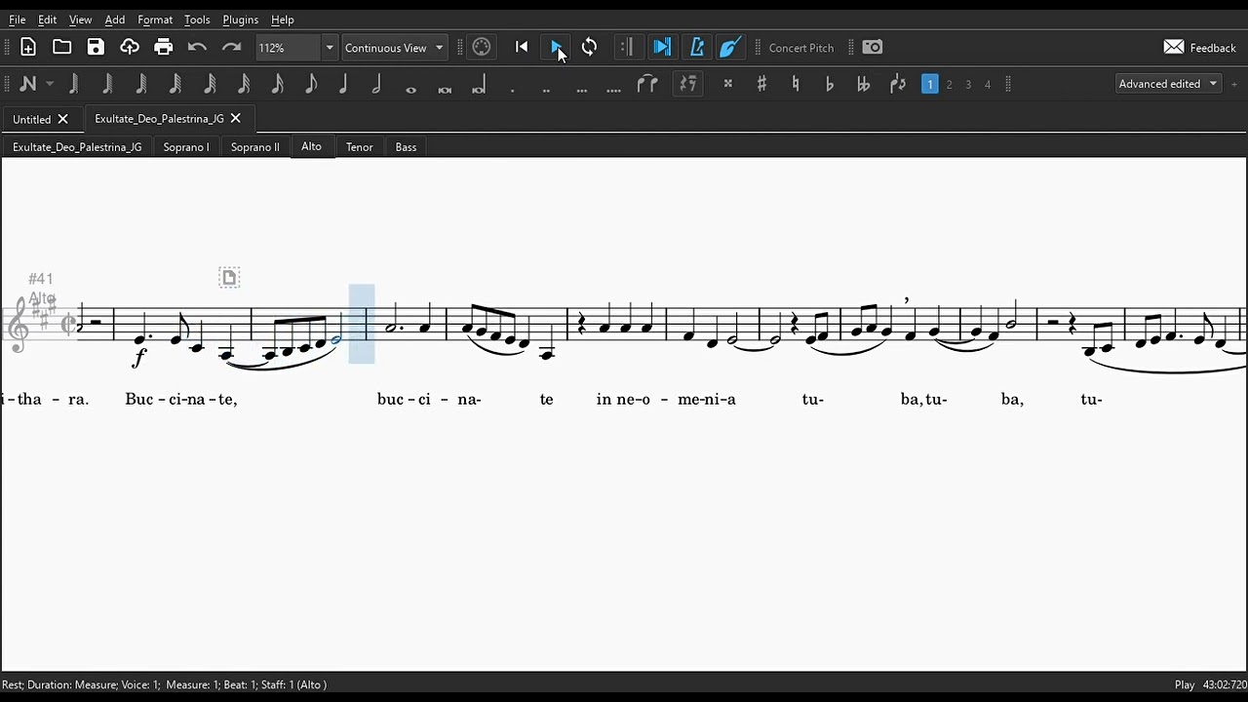
Task: Open the Add menu
Action: click(x=115, y=19)
